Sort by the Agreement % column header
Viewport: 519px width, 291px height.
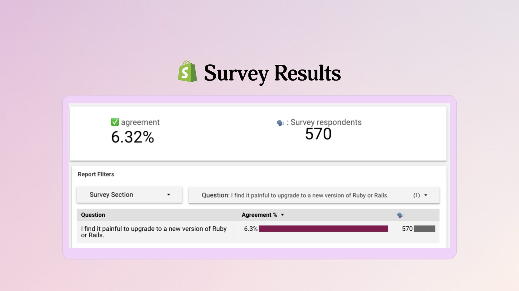click(x=259, y=215)
